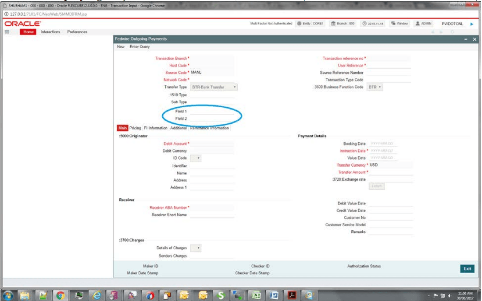Open the hamburger menu beside Home
This screenshot has height=301, width=482.
coord(7,32)
